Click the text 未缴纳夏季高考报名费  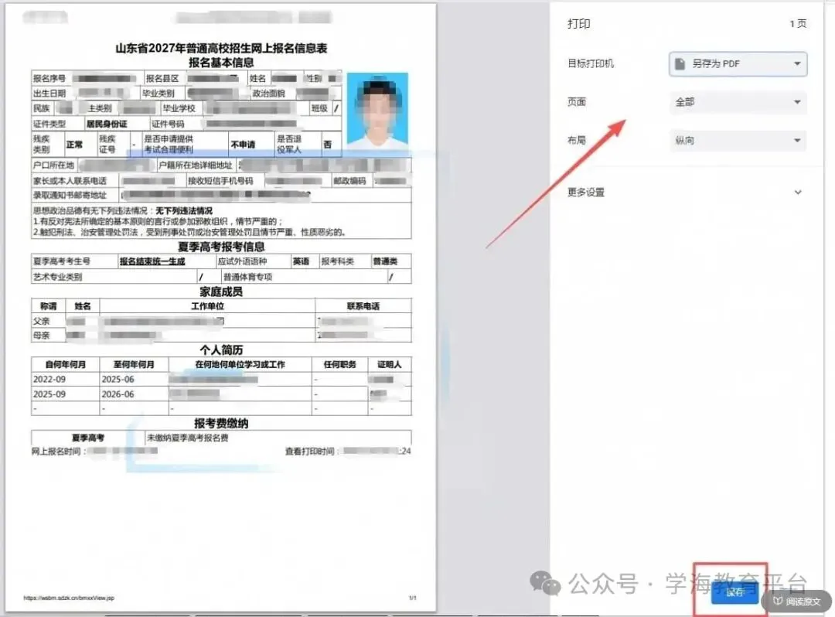pyautogui.click(x=187, y=438)
